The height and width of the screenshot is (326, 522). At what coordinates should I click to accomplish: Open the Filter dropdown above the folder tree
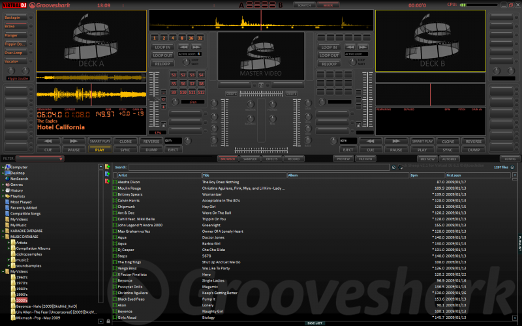[x=40, y=158]
